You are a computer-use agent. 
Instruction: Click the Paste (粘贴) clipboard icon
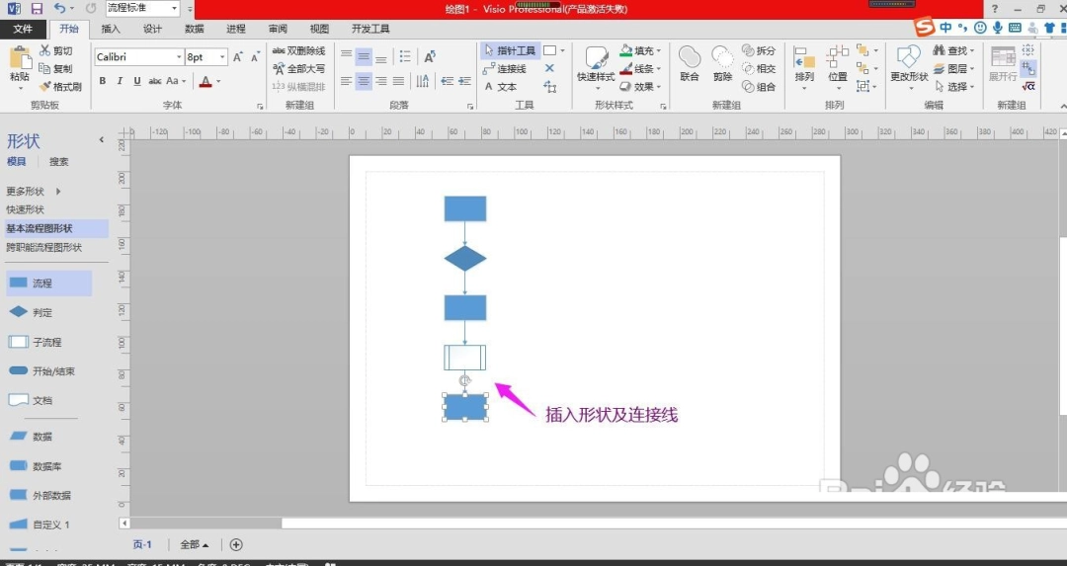20,58
